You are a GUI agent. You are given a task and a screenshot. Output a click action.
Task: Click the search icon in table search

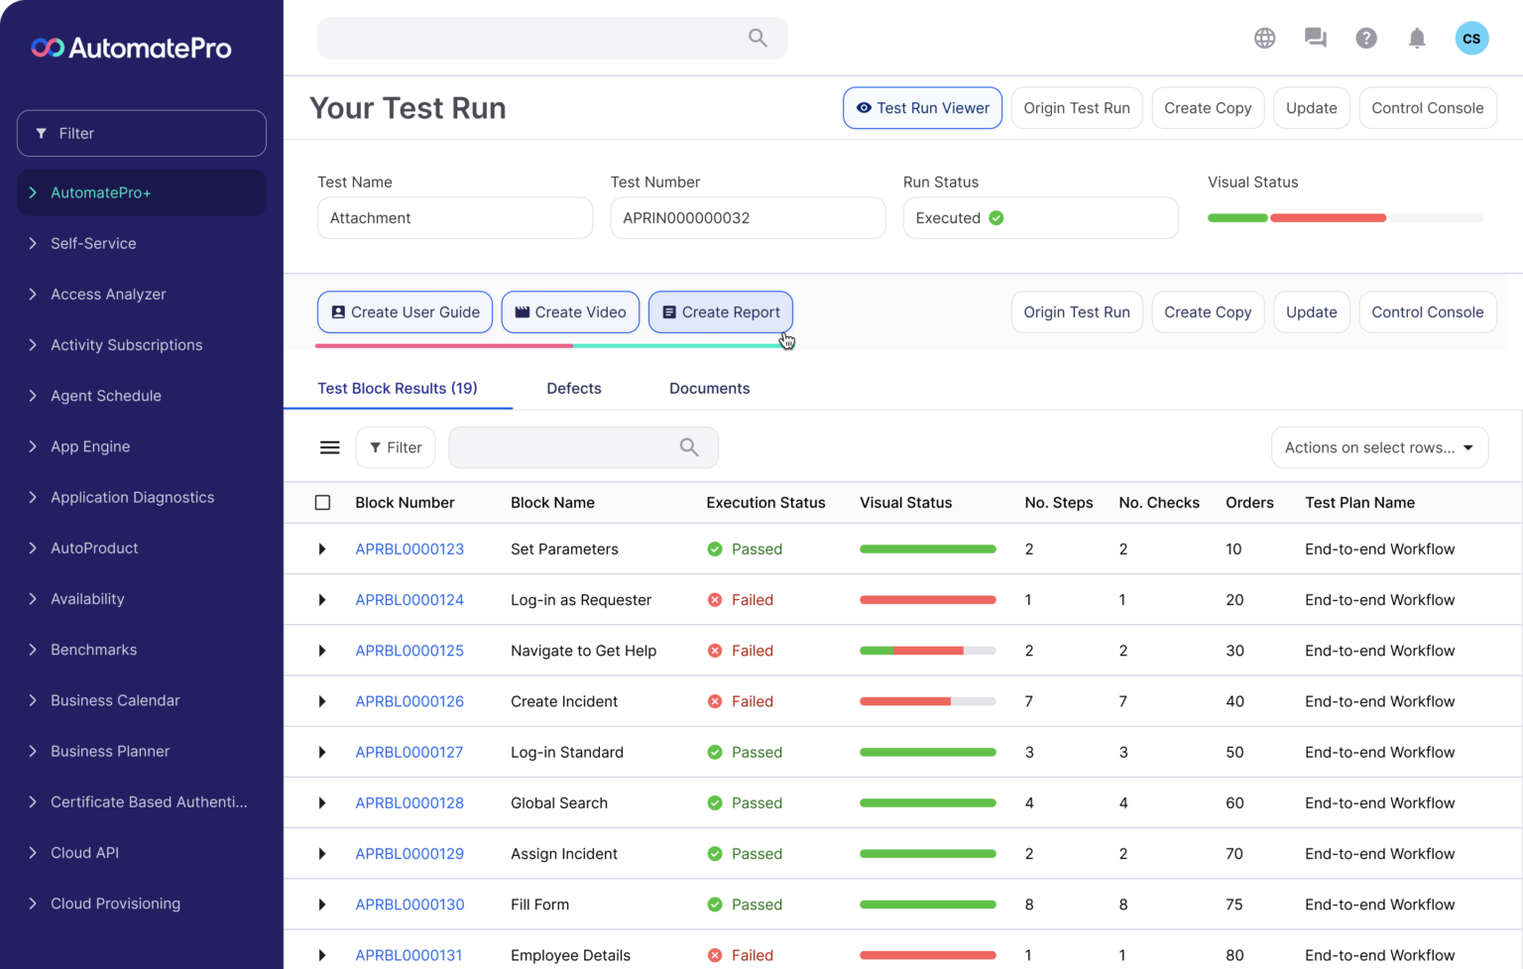click(x=689, y=447)
